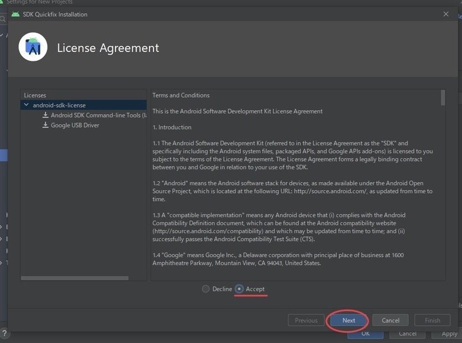This screenshot has width=462, height=343.
Task: Click the '1. Introduction' heading
Action: click(172, 127)
